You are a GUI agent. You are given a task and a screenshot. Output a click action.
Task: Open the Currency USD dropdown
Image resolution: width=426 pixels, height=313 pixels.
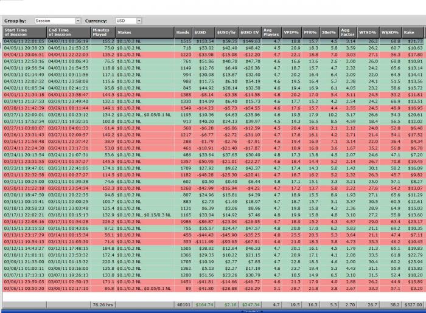click(x=128, y=21)
